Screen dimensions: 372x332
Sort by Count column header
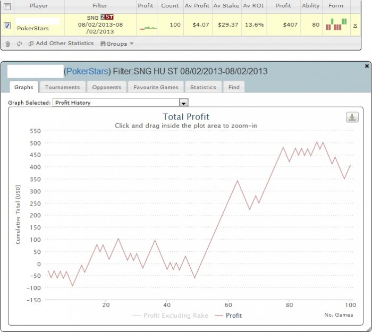[170, 5]
